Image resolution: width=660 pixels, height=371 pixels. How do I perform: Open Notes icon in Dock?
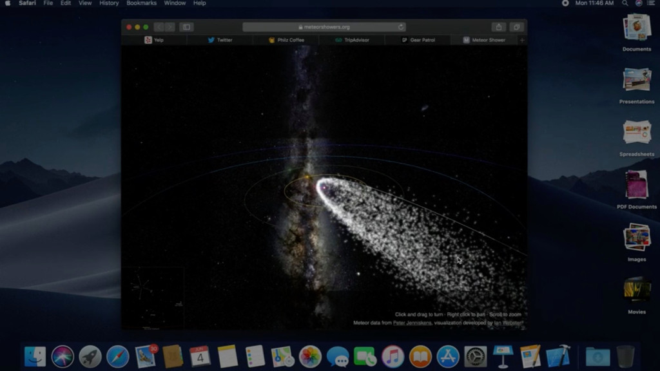point(228,356)
